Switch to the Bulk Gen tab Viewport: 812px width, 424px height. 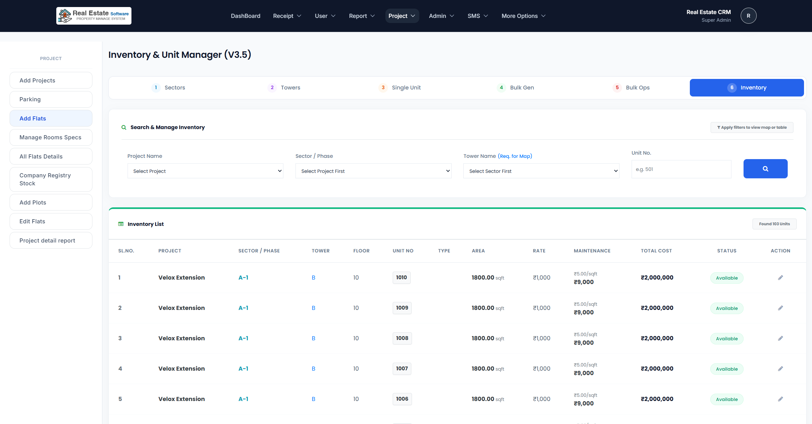516,88
